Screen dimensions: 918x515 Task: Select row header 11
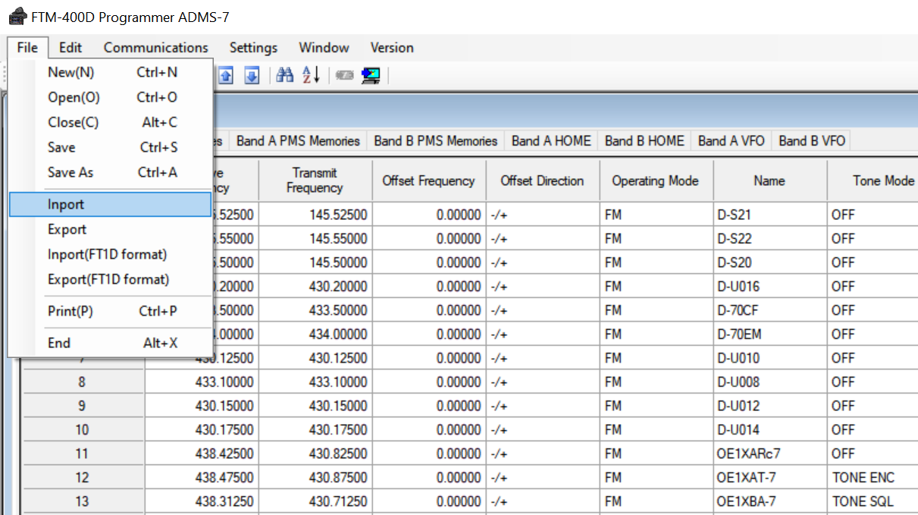[x=82, y=454]
